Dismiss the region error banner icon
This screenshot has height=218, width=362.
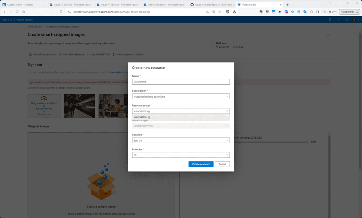31,82
